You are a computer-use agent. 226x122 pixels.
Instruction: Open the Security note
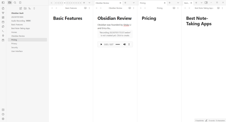[x=27, y=47]
